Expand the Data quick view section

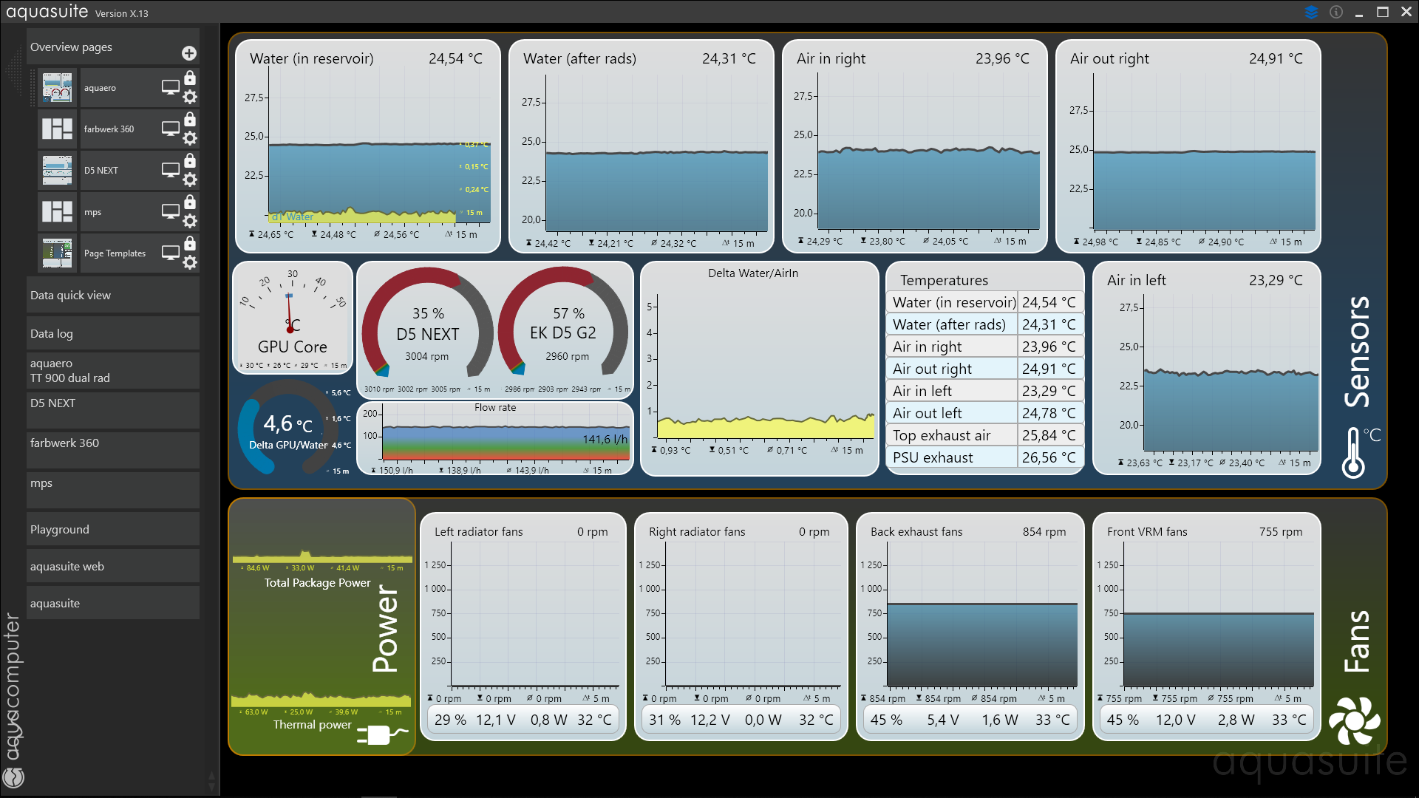(x=112, y=295)
